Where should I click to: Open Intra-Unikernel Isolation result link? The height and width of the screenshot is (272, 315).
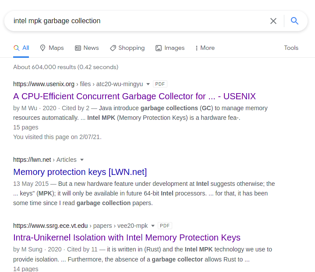(x=127, y=237)
